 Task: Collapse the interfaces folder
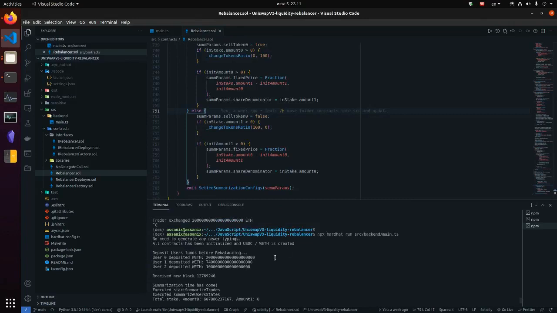pos(46,135)
